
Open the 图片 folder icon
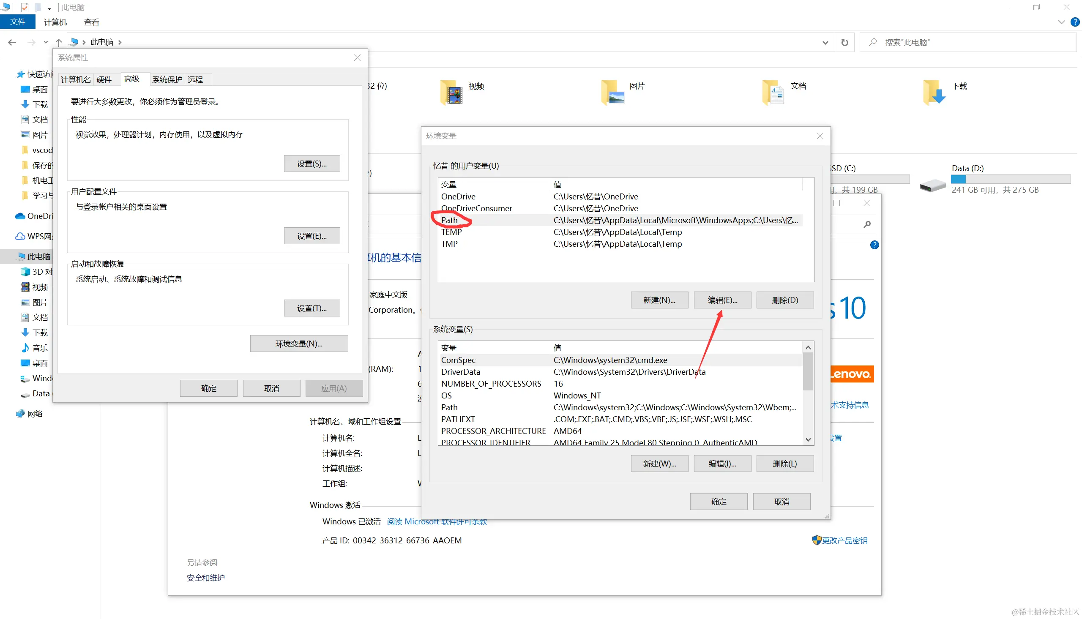click(612, 93)
